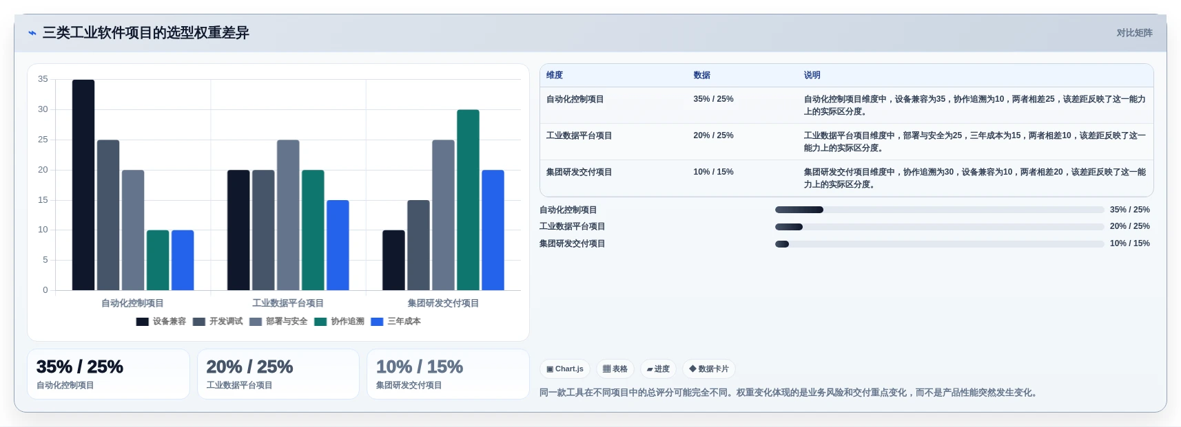Toggle the 三年成本 legend swatch
Image resolution: width=1181 pixels, height=427 pixels.
pos(377,322)
